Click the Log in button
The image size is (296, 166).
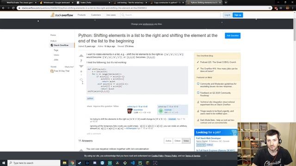click(227, 15)
